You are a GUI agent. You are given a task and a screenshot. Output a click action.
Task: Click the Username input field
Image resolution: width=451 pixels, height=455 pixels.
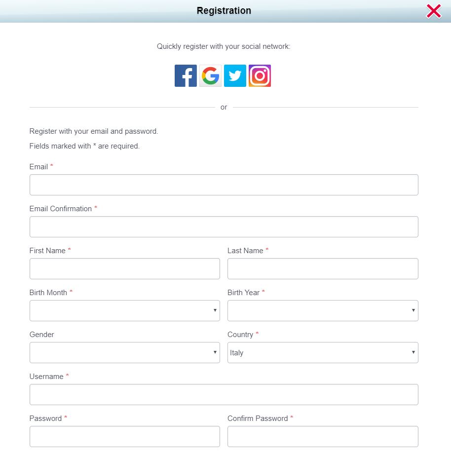pyautogui.click(x=224, y=394)
